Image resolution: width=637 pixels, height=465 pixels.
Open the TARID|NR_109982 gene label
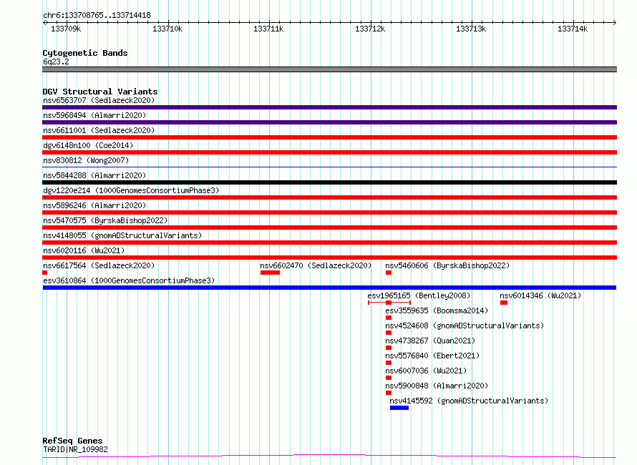pyautogui.click(x=75, y=449)
